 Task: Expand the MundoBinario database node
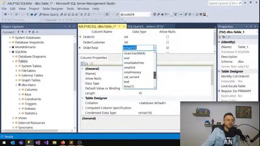point(10,47)
